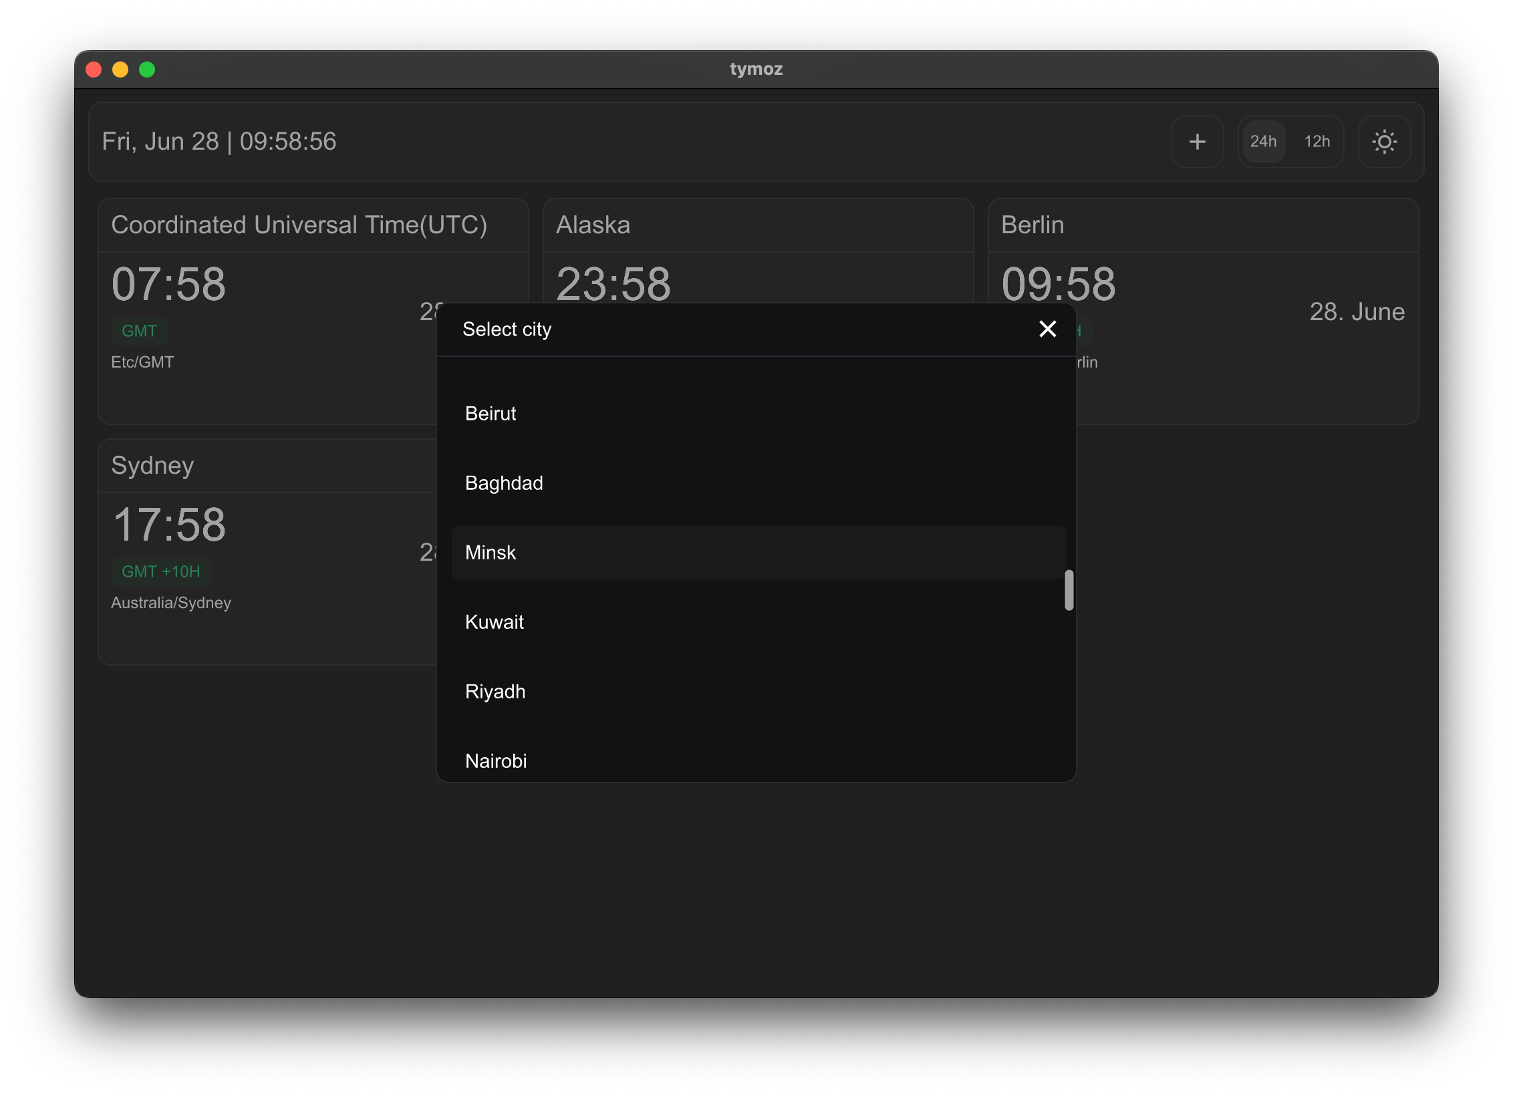Pick Kuwait from the city list
The height and width of the screenshot is (1096, 1513).
[x=494, y=622]
